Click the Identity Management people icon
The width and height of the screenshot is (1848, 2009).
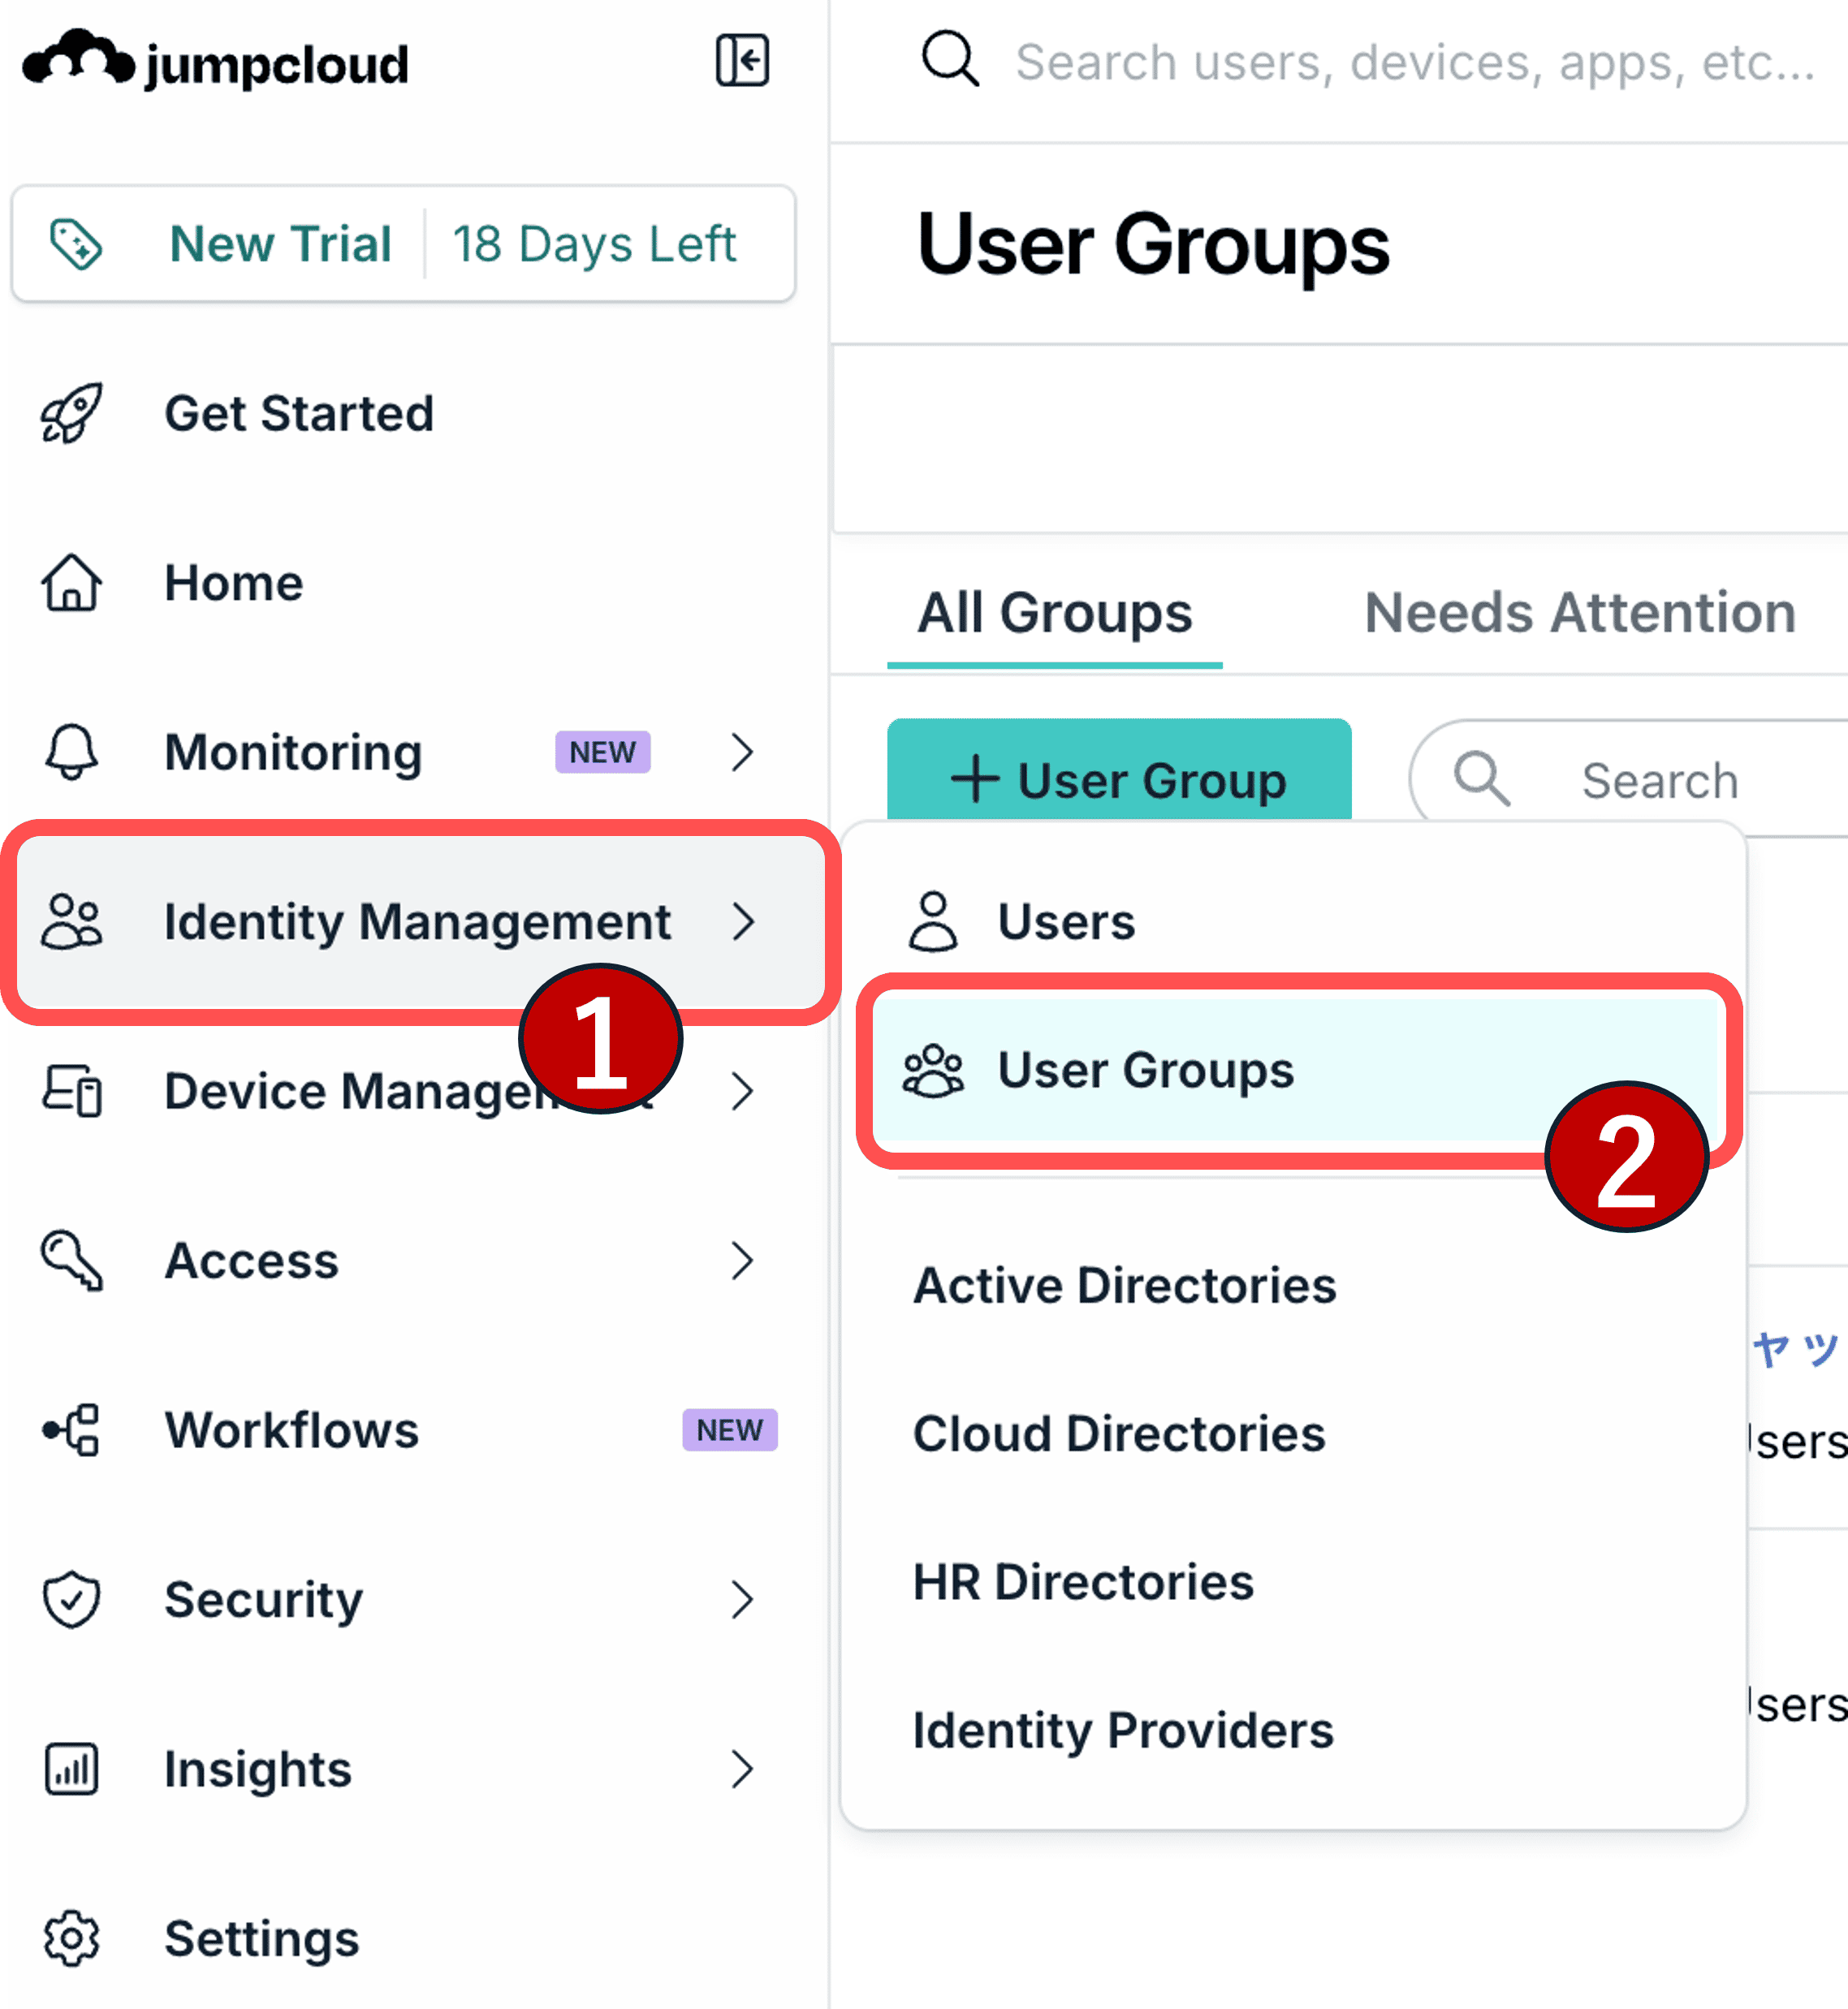pos(71,921)
